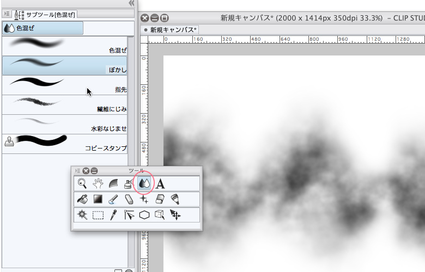Switch to サブツール[色混ぜ] tab
The image size is (425, 272).
pyautogui.click(x=45, y=15)
